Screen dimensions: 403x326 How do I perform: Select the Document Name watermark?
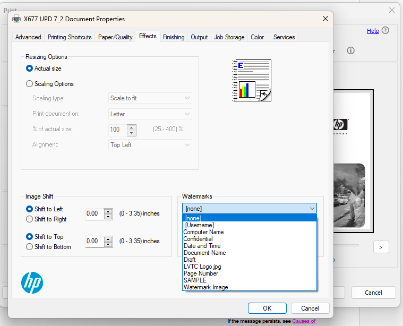250,253
